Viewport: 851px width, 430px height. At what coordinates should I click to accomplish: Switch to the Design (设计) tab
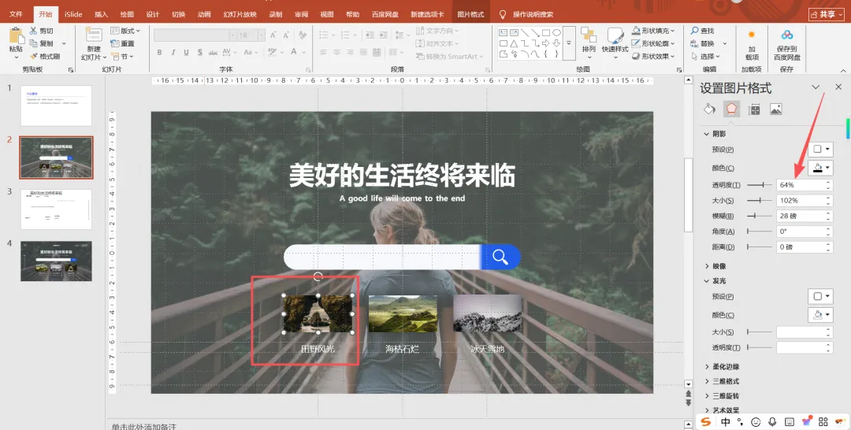pos(153,14)
